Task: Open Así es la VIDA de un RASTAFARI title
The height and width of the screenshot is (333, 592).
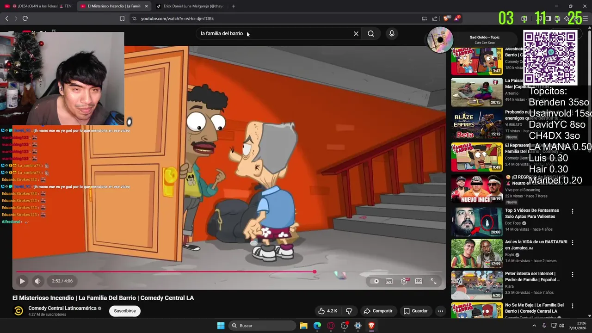Action: point(536,245)
